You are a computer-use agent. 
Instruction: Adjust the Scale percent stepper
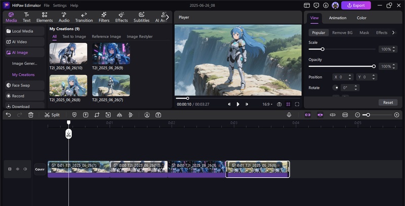pos(394,49)
